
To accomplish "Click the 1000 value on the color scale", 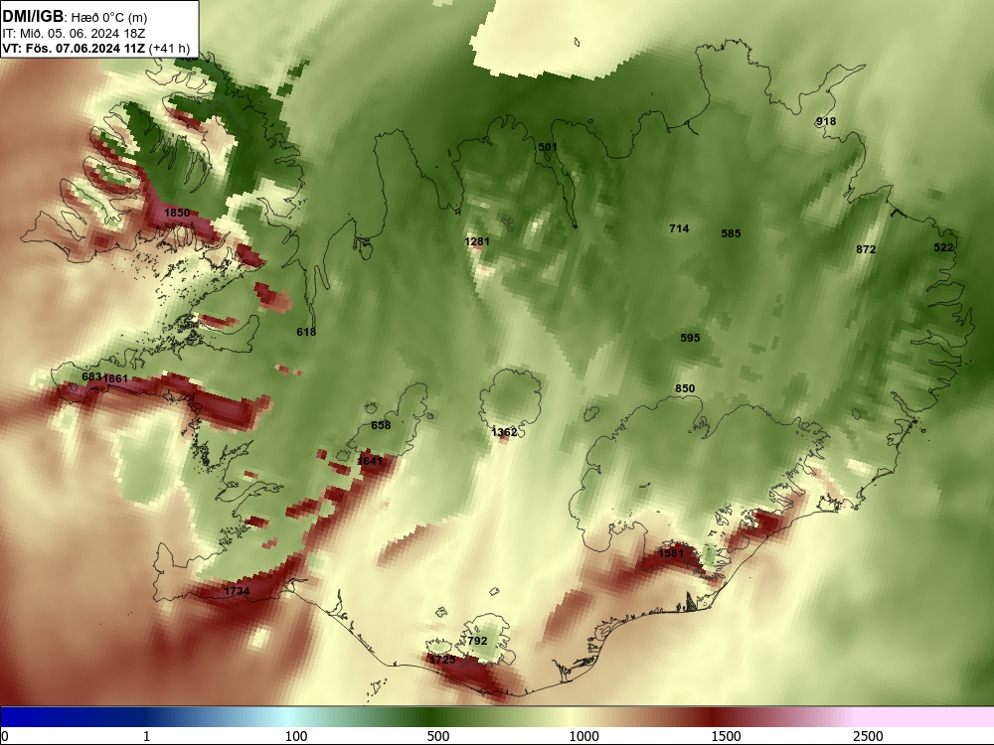I will 583,736.
